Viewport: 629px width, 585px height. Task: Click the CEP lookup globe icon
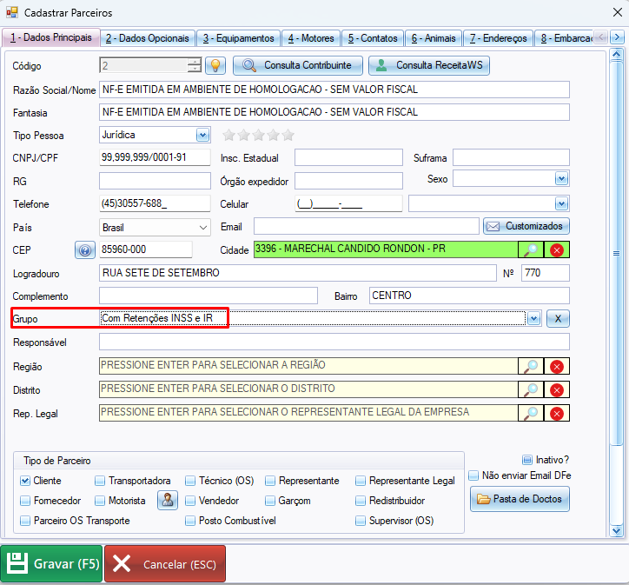point(84,250)
